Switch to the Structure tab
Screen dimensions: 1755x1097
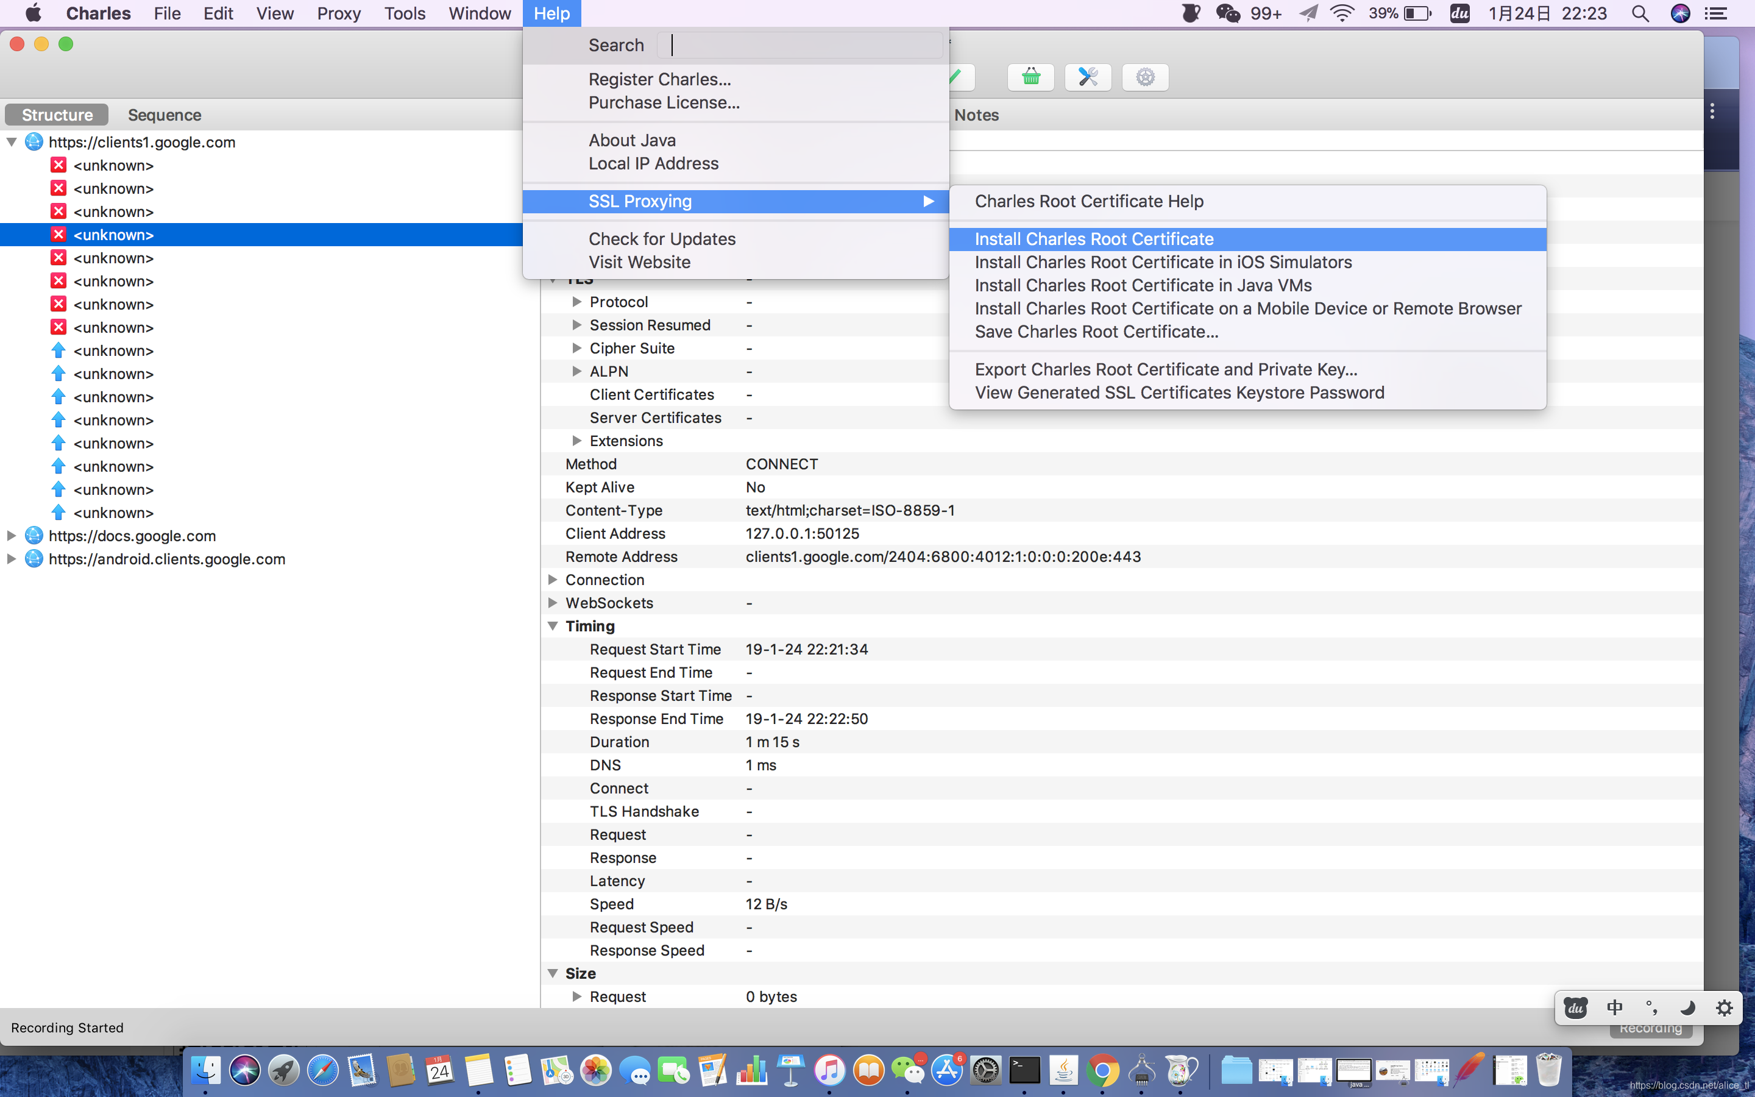(x=57, y=115)
